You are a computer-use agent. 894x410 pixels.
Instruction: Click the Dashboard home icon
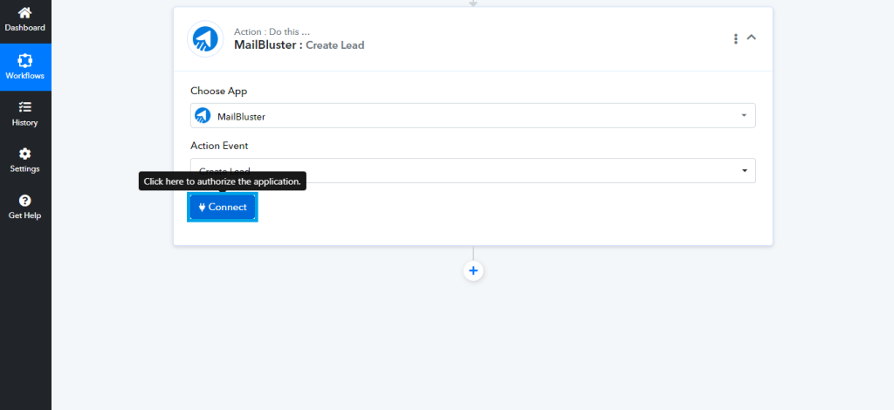(x=24, y=12)
